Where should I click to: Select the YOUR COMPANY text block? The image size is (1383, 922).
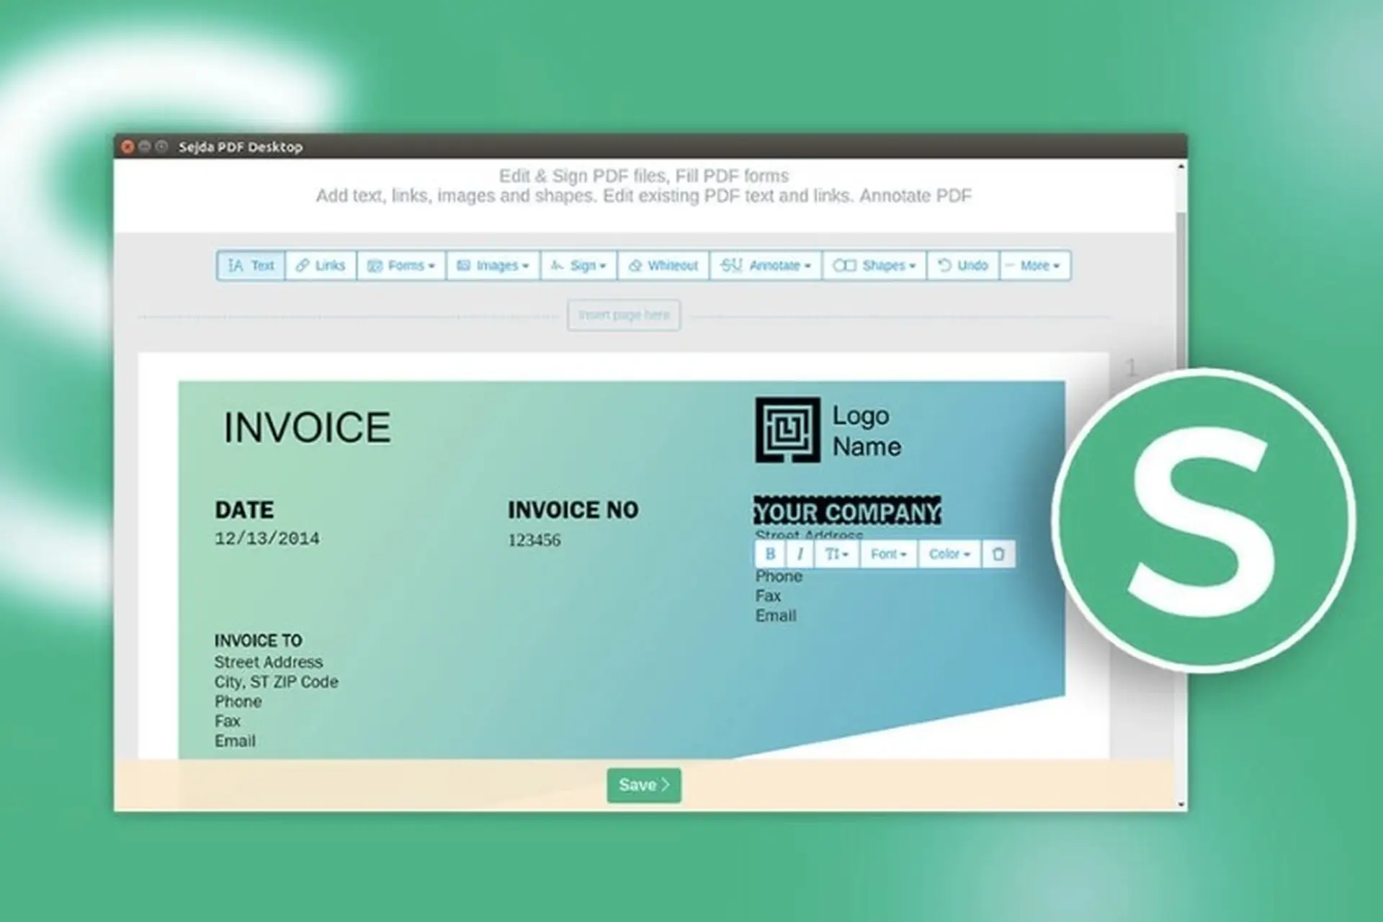(x=847, y=511)
